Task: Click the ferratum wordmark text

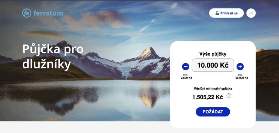Action: click(x=48, y=13)
